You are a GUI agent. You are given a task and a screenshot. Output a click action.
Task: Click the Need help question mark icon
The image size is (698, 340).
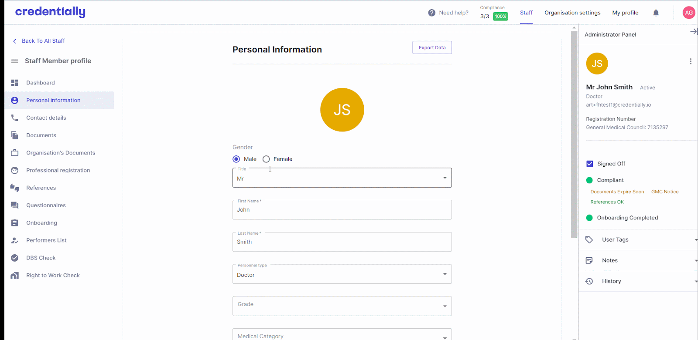pos(431,13)
